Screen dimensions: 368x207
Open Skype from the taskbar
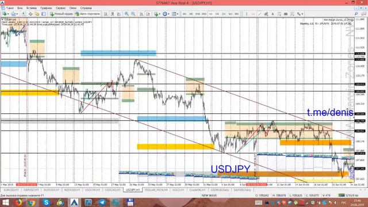46,202
